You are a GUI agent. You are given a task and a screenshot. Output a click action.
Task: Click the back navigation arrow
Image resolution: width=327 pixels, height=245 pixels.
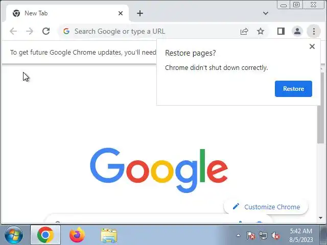pyautogui.click(x=13, y=31)
